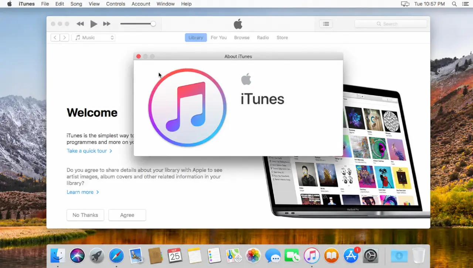Decline sharing with No Thanks button

pos(85,215)
